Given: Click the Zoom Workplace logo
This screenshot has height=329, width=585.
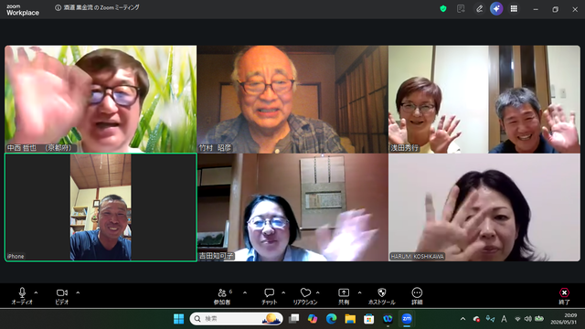Looking at the screenshot, I should 22,10.
